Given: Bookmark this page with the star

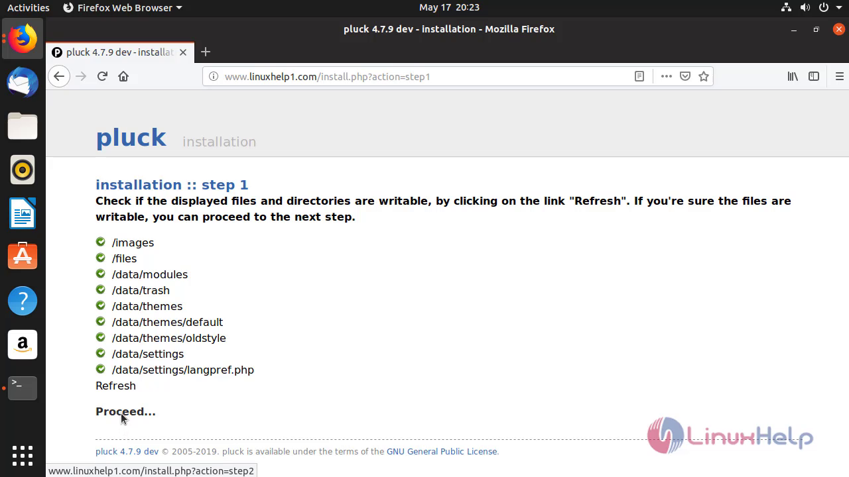Looking at the screenshot, I should click(704, 76).
